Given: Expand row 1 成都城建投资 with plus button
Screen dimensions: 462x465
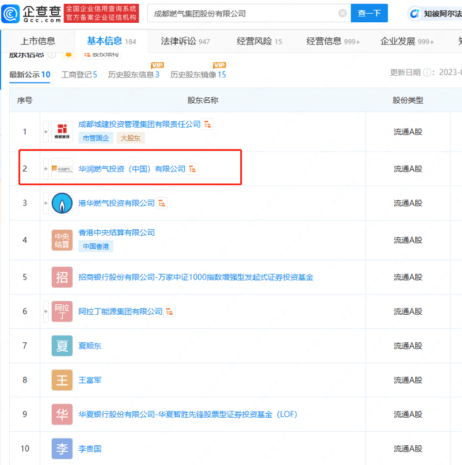Looking at the screenshot, I should point(46,131).
